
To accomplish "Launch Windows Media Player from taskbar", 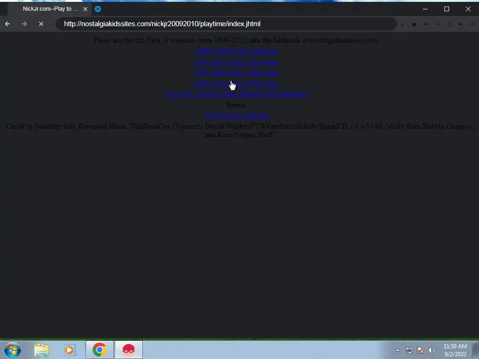I will point(70,350).
